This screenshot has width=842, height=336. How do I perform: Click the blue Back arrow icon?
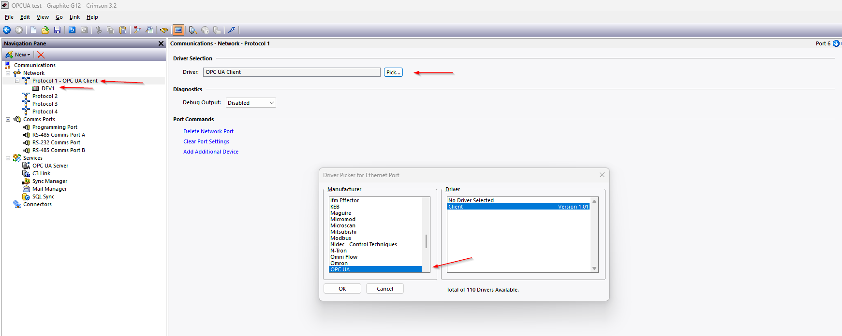click(x=7, y=30)
